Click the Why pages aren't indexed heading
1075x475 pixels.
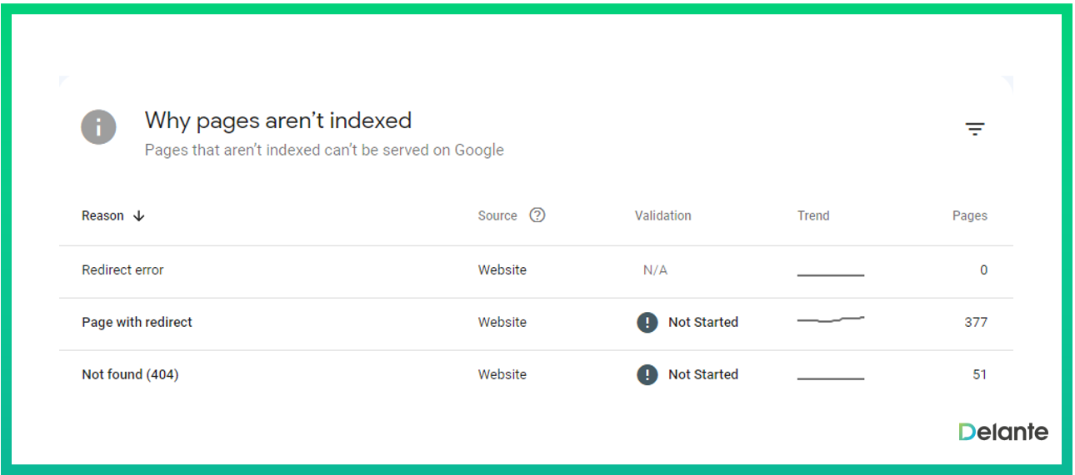277,121
